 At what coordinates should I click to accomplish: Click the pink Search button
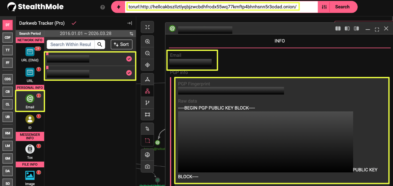[x=342, y=7]
